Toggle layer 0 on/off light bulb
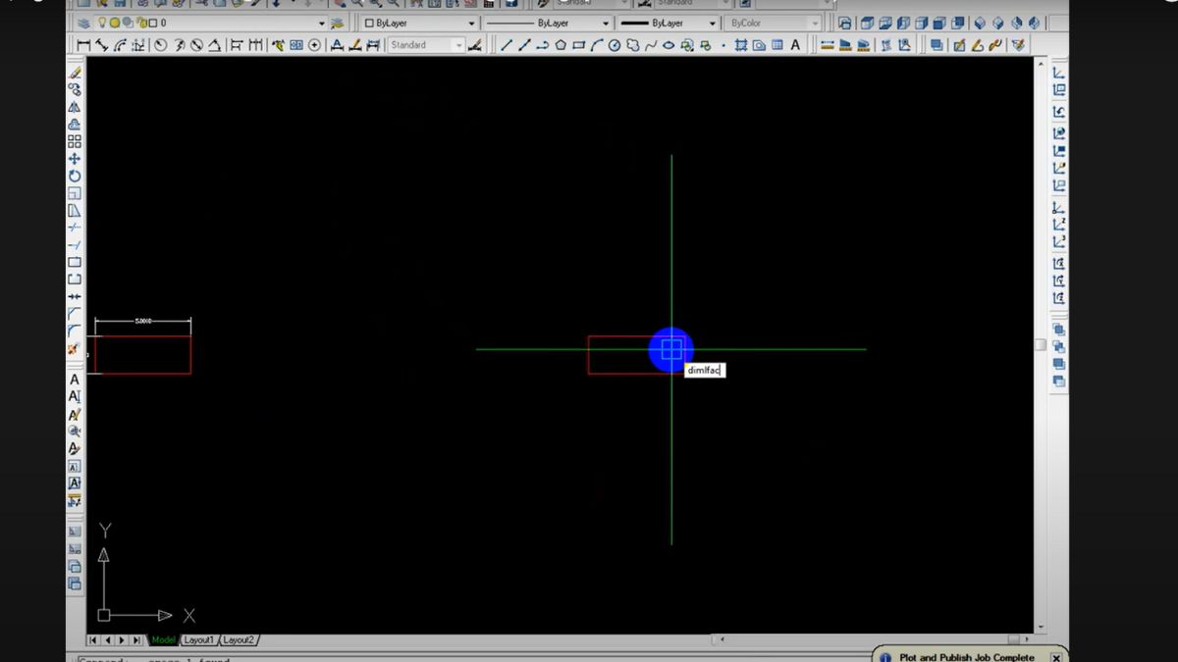The width and height of the screenshot is (1178, 662). pyautogui.click(x=102, y=23)
